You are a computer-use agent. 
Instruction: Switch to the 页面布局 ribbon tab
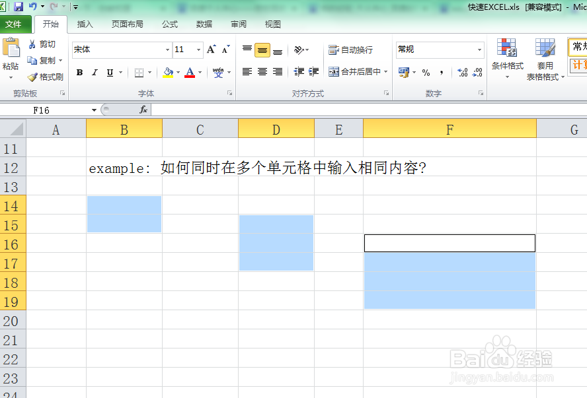128,24
